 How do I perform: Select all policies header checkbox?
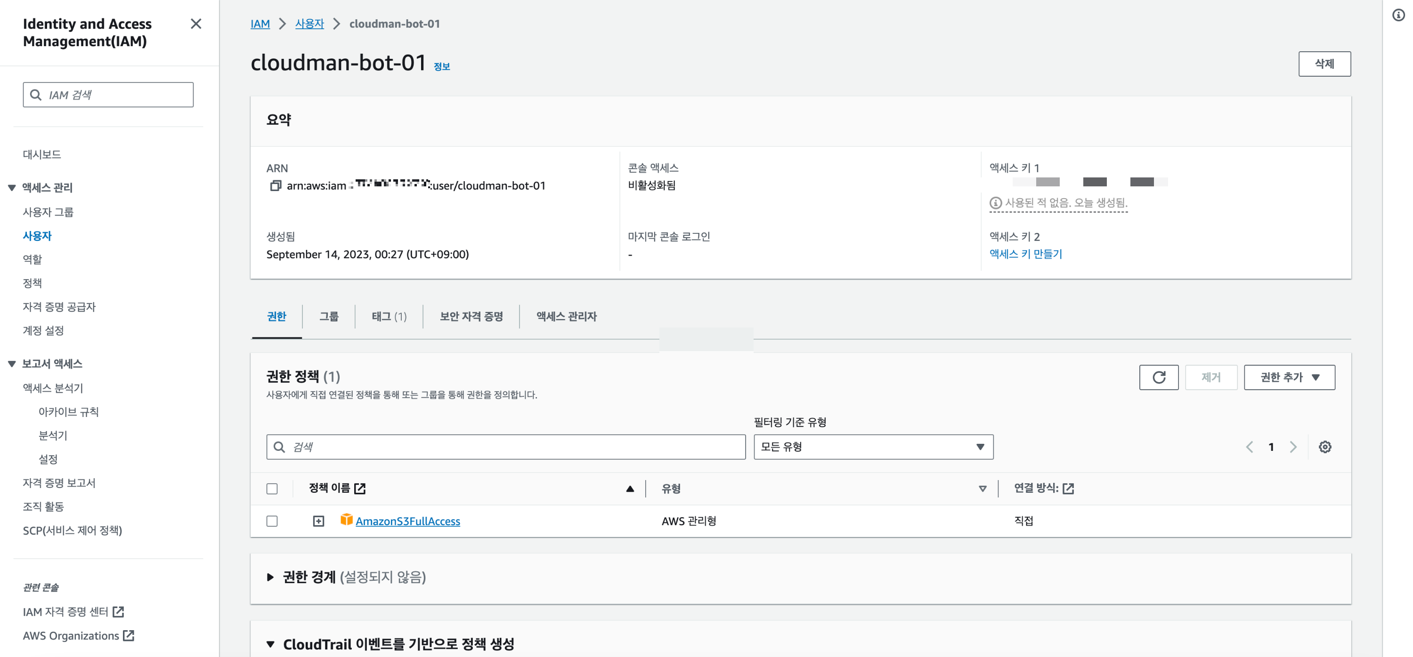tap(272, 488)
